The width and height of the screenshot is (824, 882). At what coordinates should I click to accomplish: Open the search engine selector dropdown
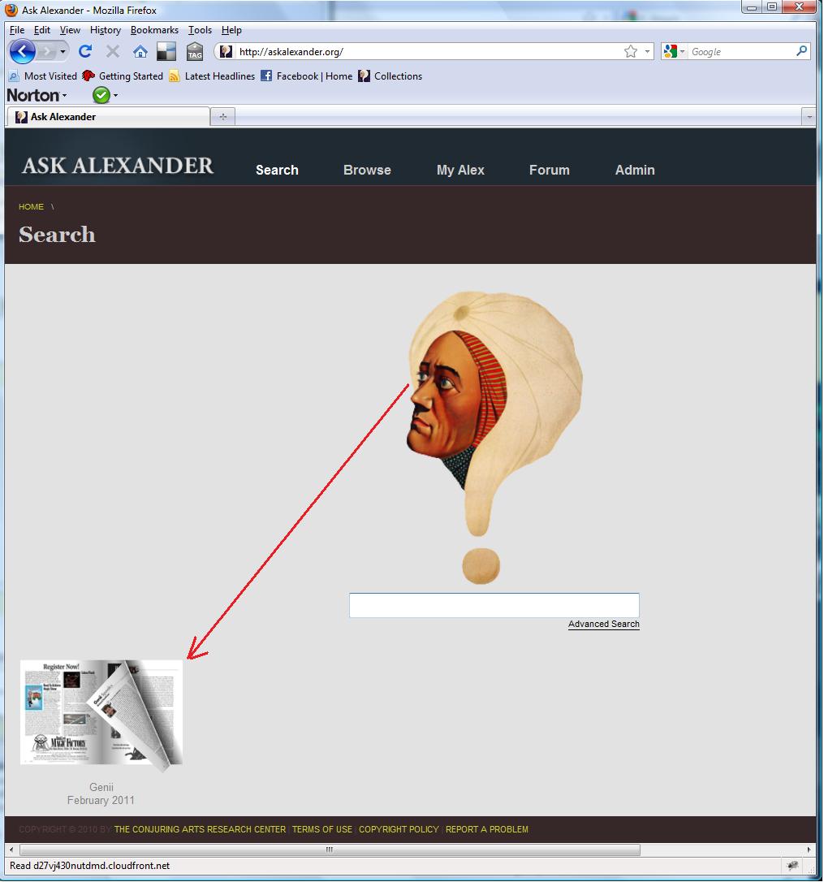click(675, 52)
